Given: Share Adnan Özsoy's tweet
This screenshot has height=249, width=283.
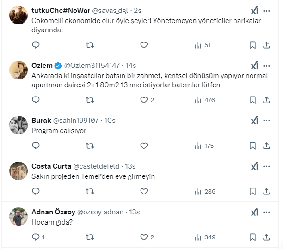Looking at the screenshot, I should pos(266,237).
